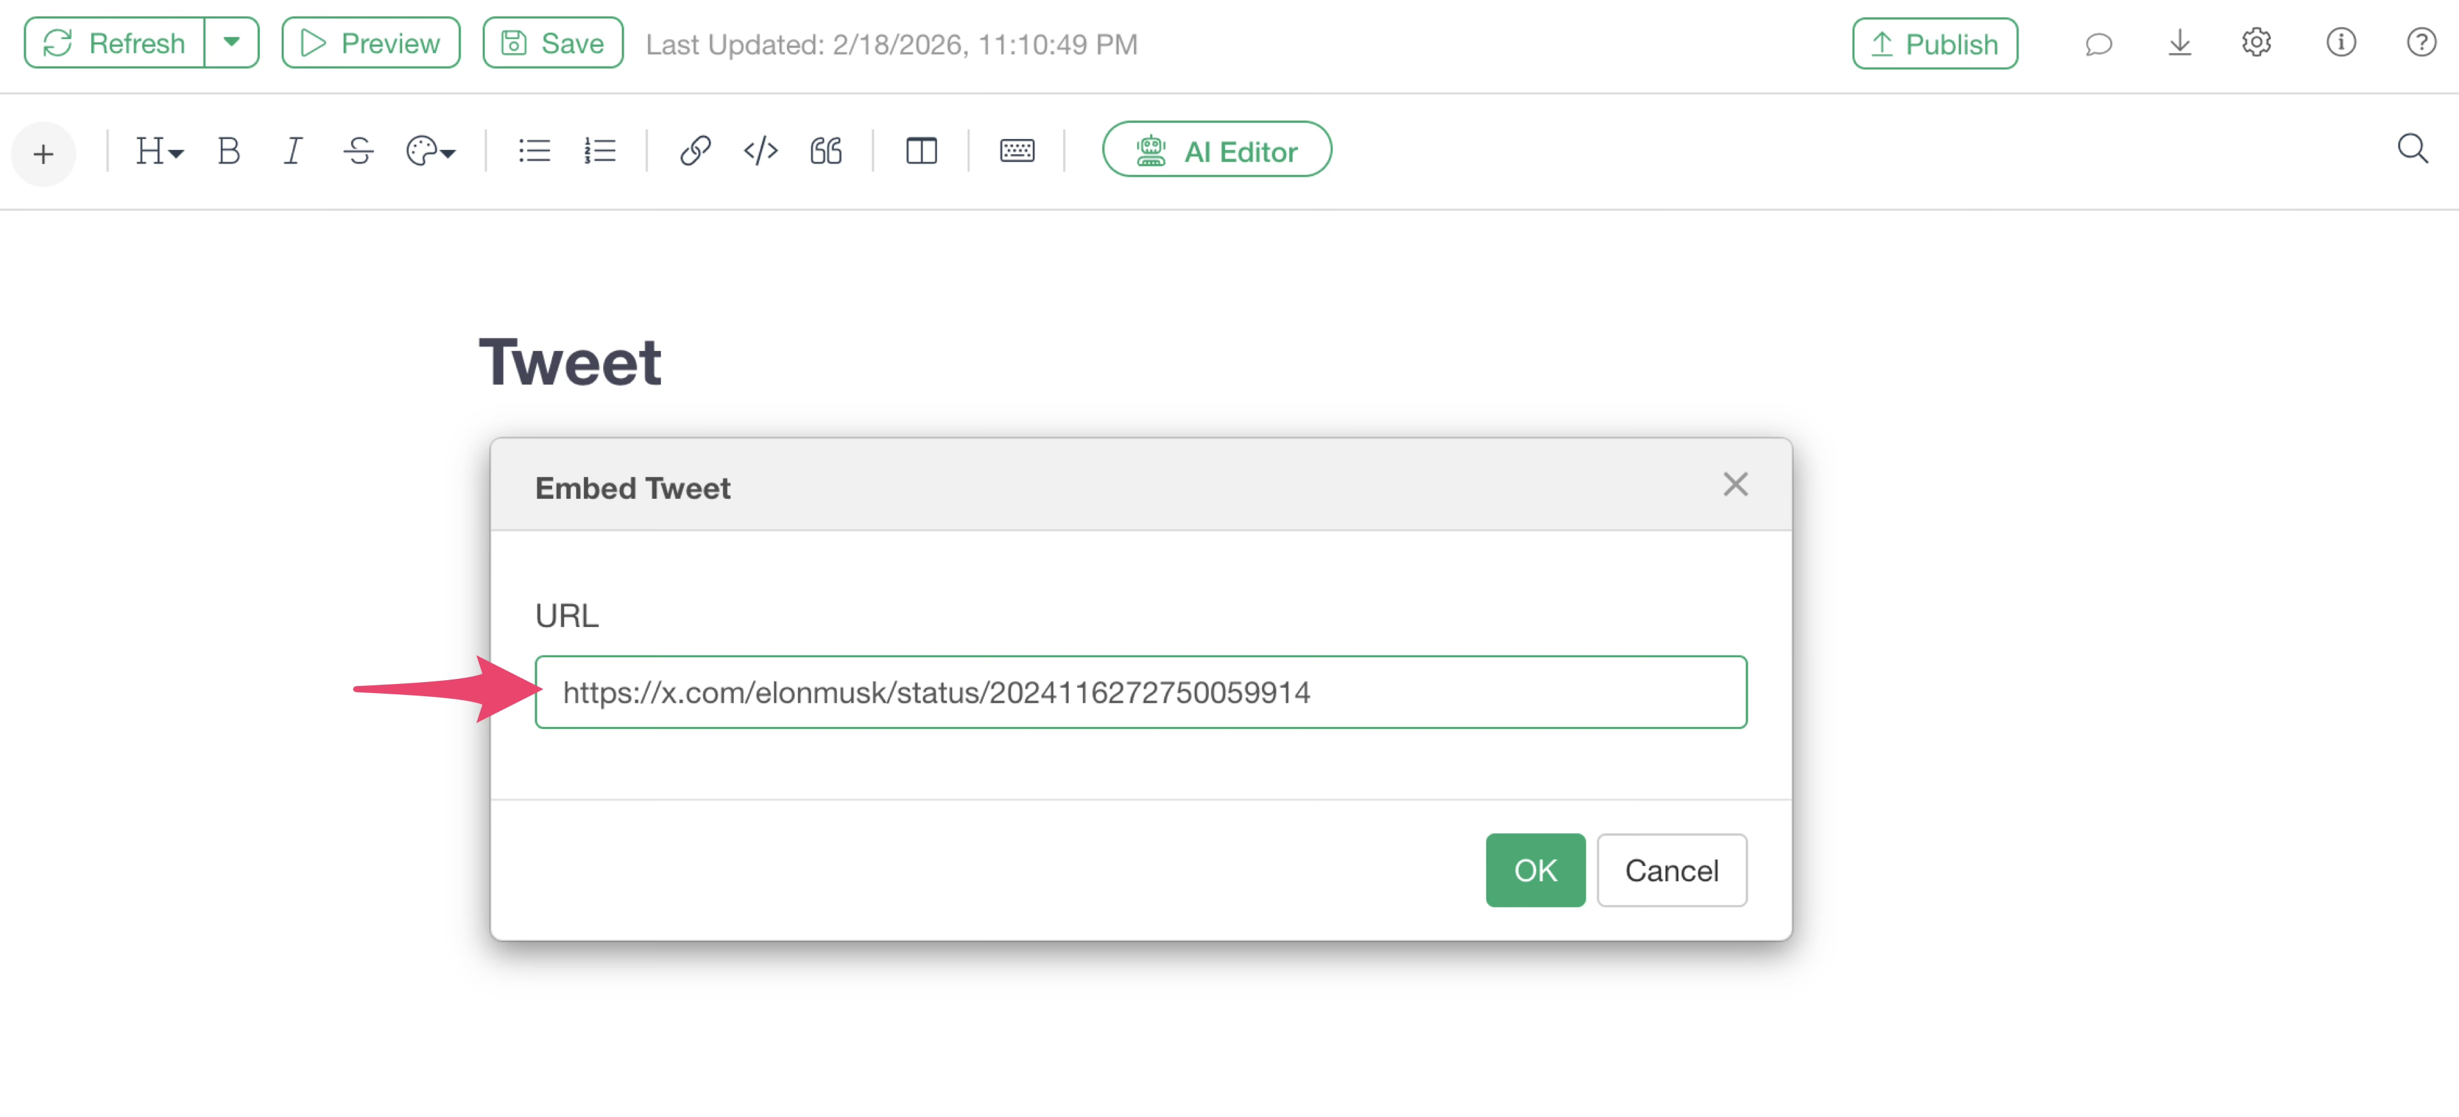Click the Bold formatting icon

coord(228,151)
